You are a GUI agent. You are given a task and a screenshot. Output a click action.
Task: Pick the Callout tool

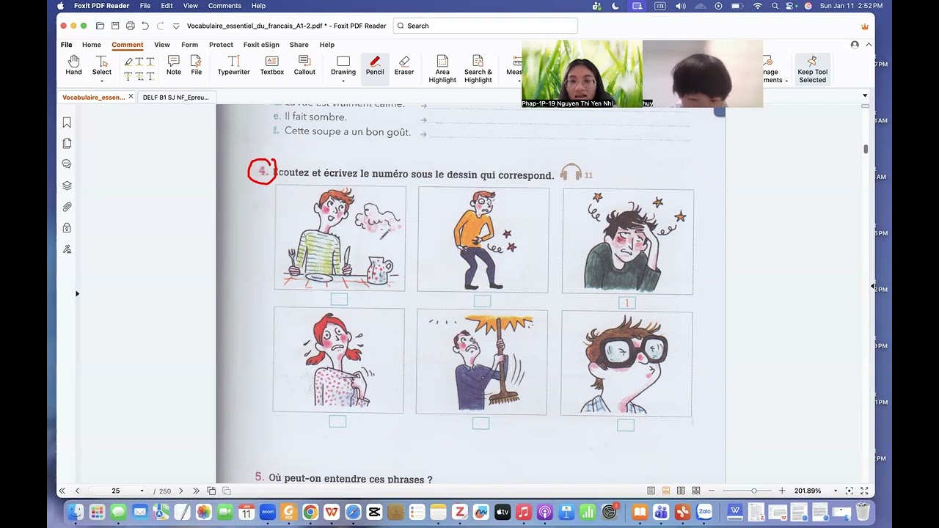304,65
